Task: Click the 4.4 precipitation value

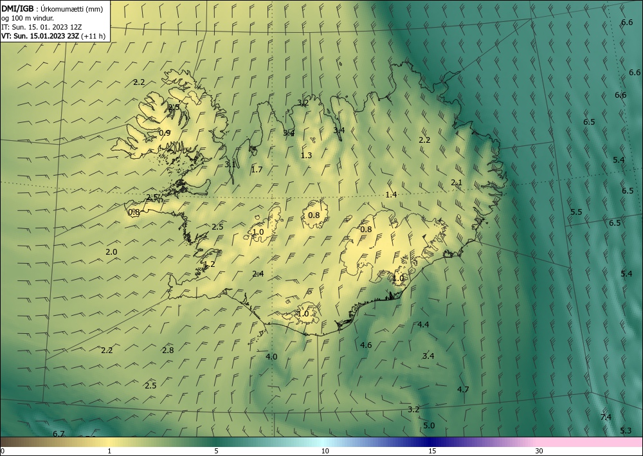Action: pyautogui.click(x=423, y=325)
